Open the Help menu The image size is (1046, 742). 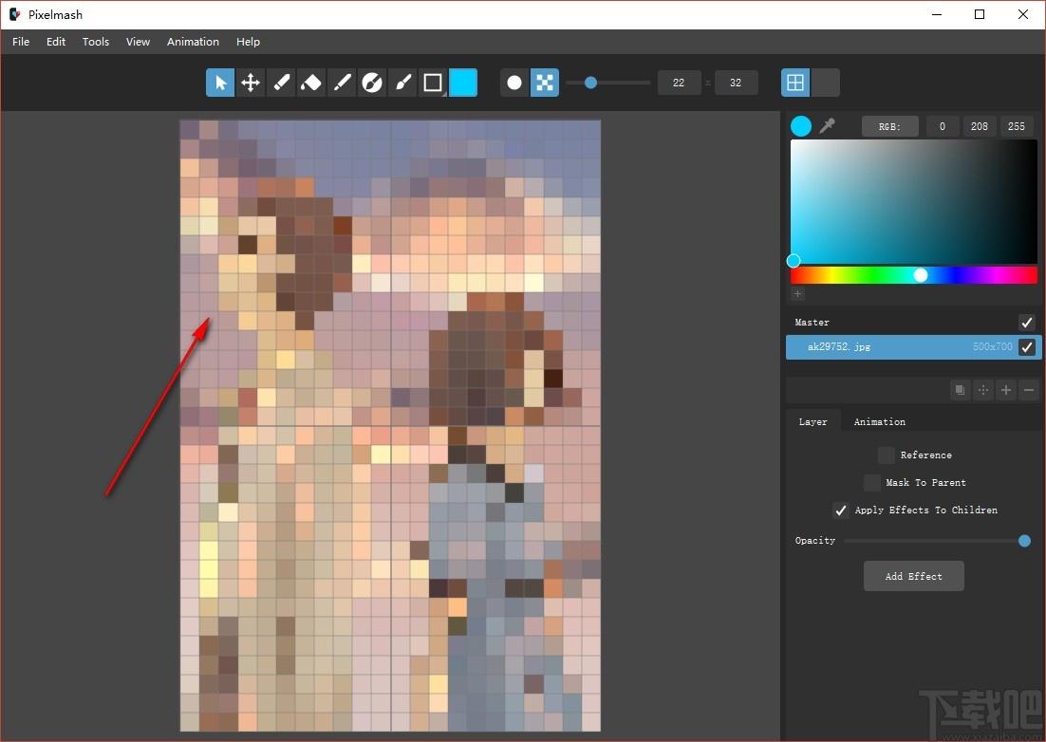[248, 42]
